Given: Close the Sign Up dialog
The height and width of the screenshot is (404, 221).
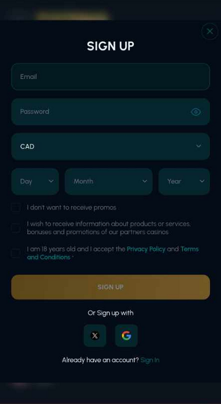Looking at the screenshot, I should tap(210, 31).
